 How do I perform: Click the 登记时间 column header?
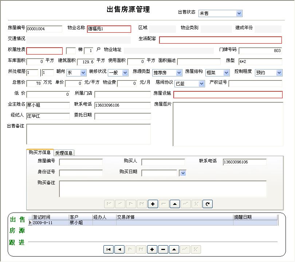click(50, 217)
